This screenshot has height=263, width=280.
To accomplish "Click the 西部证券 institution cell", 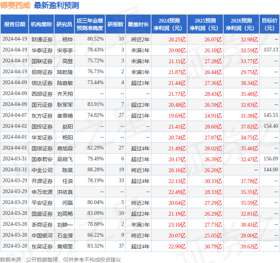I will click(x=42, y=94).
